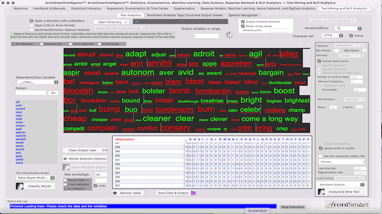Screen dimensions: 382x214
Task: Click the Classify Words icon
Action: point(20,186)
